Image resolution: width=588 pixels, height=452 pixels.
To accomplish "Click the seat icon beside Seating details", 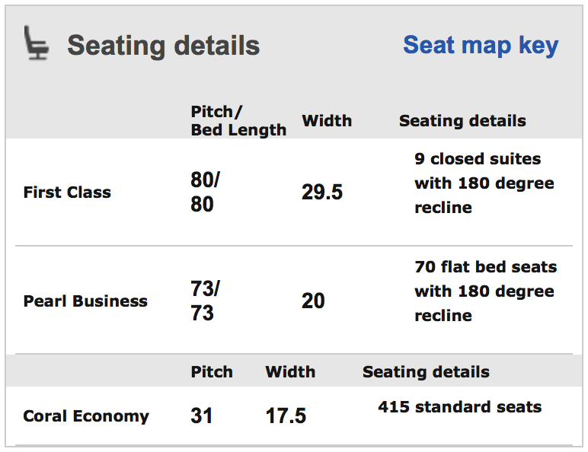I will 36,43.
